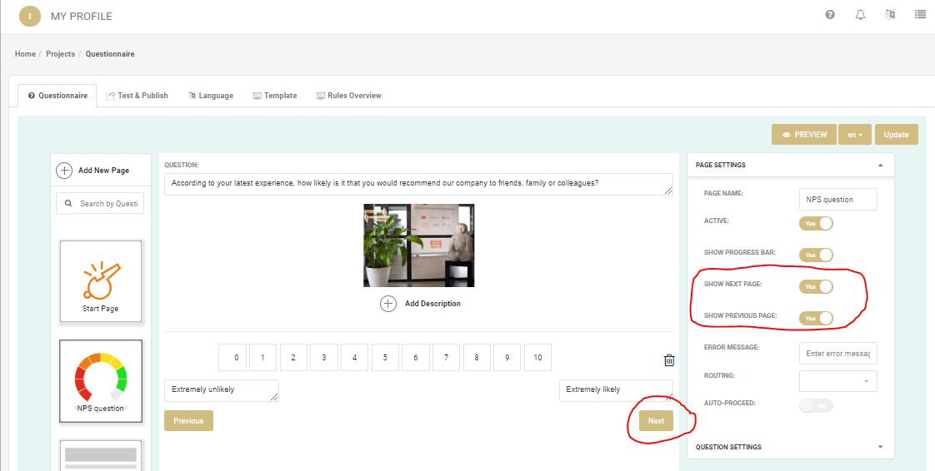Select score 3 on NPS scale

coord(324,357)
